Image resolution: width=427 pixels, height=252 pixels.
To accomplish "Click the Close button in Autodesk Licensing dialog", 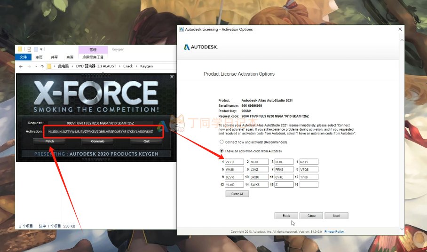I will [x=311, y=216].
